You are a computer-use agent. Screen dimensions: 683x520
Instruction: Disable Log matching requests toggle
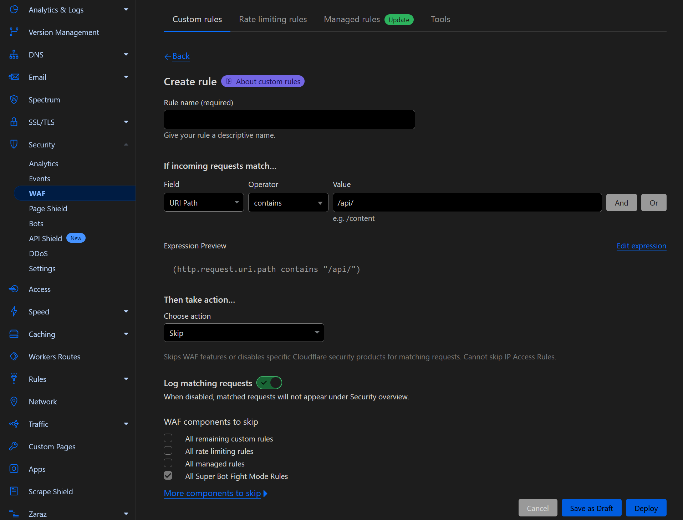point(269,382)
